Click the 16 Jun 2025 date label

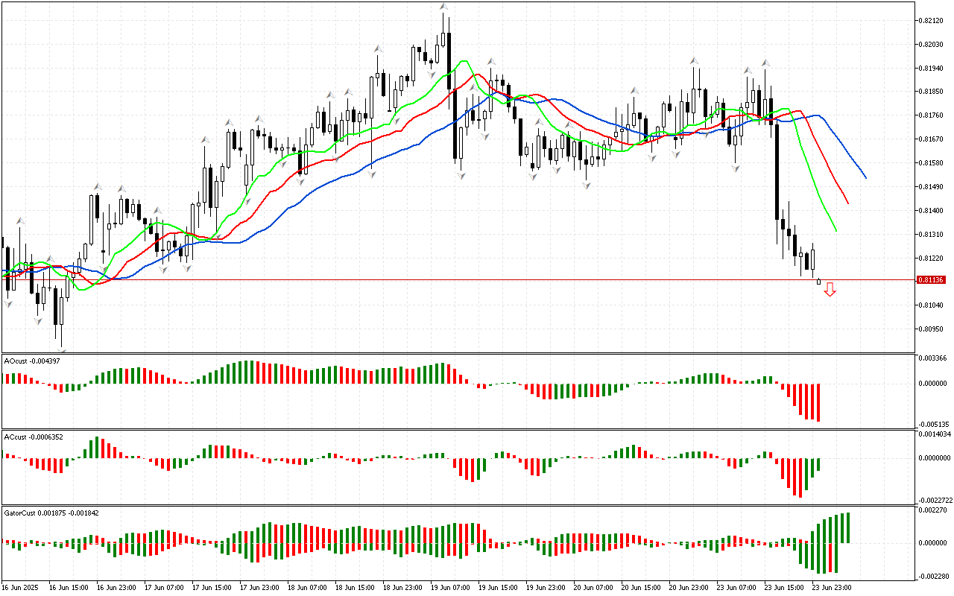(x=21, y=587)
